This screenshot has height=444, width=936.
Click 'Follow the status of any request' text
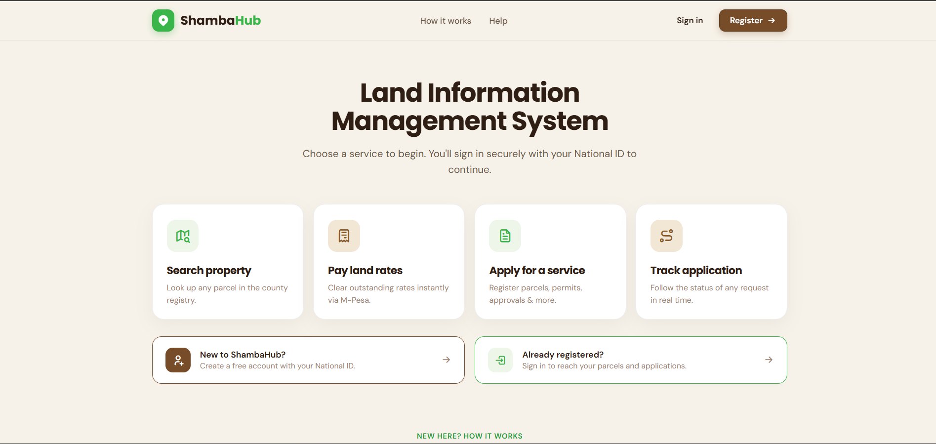point(709,287)
